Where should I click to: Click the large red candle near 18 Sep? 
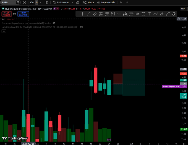(x=96, y=80)
